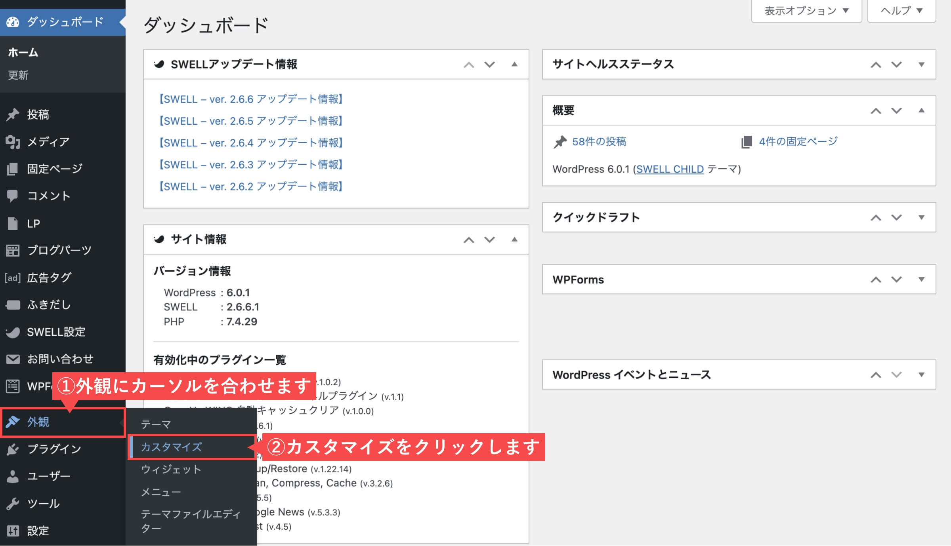Viewport: 951px width, 546px height.
Task: Click the Dashboard gauge icon
Action: pyautogui.click(x=13, y=22)
